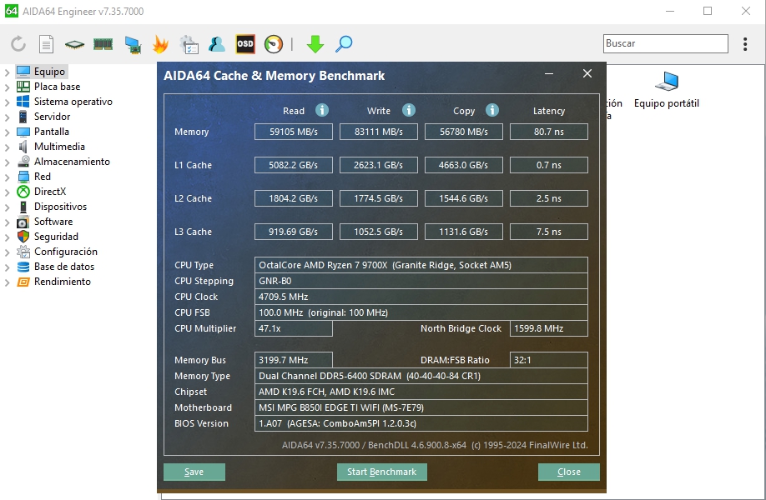Image resolution: width=766 pixels, height=500 pixels.
Task: Open the Report document icon
Action: coord(46,44)
